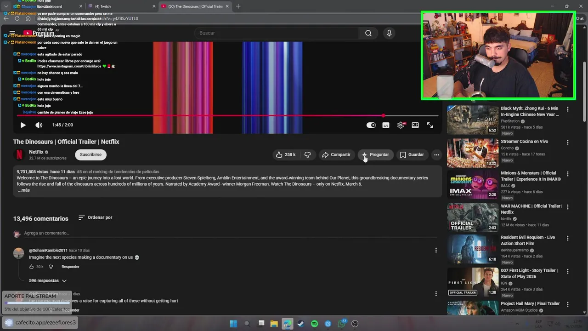Screen dimensions: 588x331
Task: Open options menu for Minions & Monsters video
Action: click(568, 174)
